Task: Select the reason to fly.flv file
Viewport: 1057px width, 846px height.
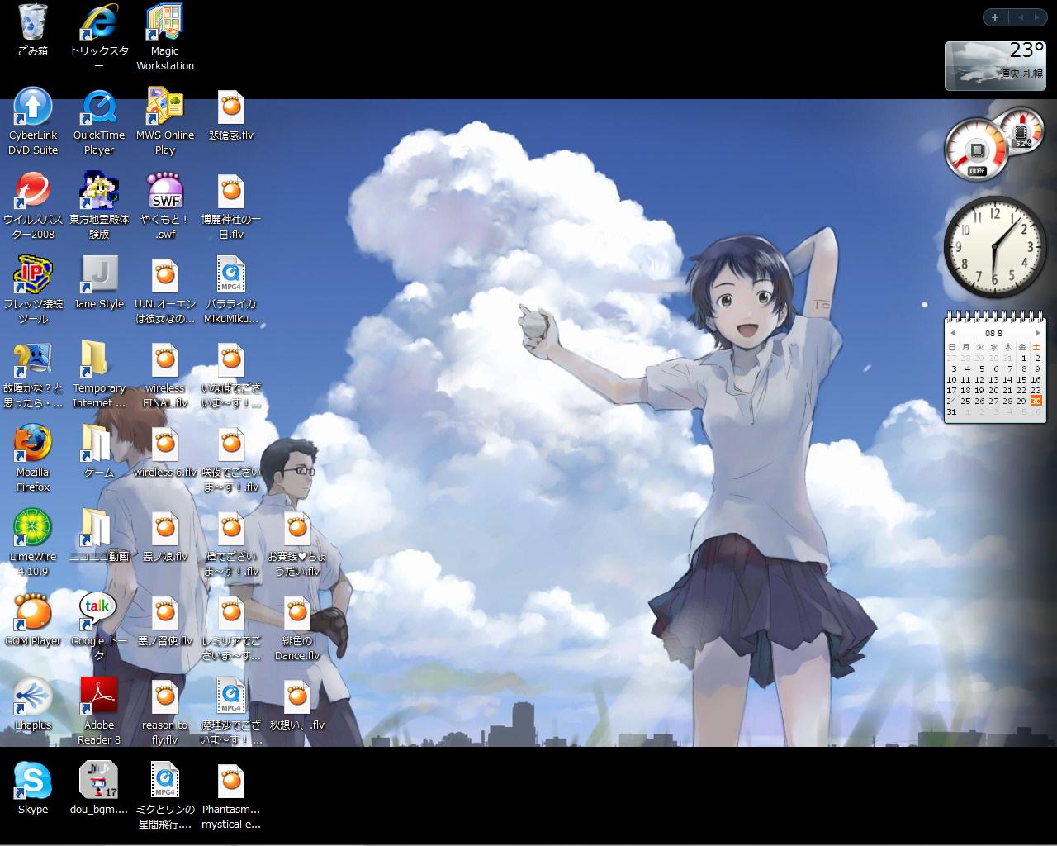Action: point(165,711)
